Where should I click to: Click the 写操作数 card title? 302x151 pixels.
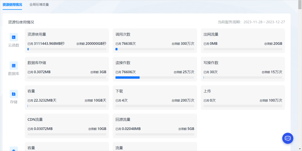pyautogui.click(x=211, y=63)
